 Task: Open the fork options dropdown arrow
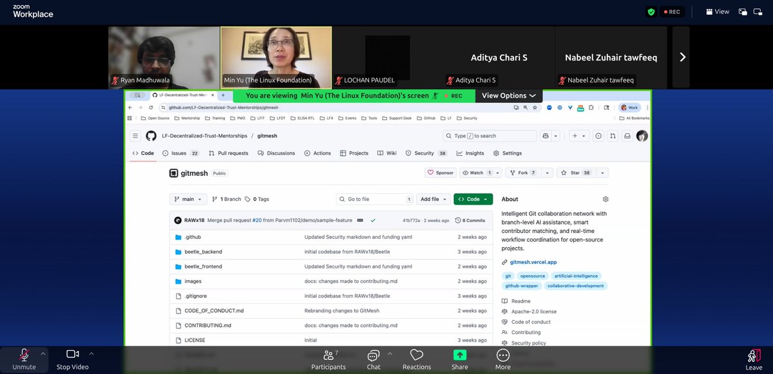click(x=548, y=173)
